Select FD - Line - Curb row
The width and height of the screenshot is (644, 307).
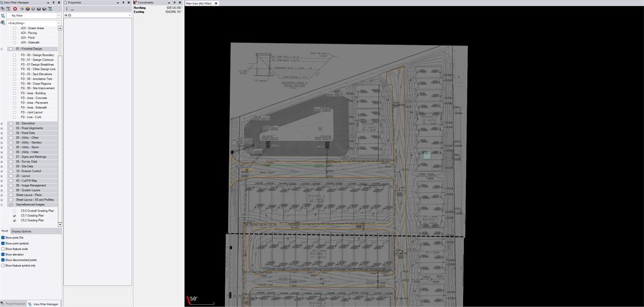coord(31,117)
